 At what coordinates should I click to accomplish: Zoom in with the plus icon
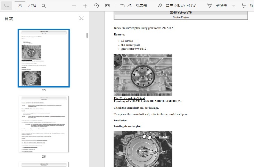[85, 6]
